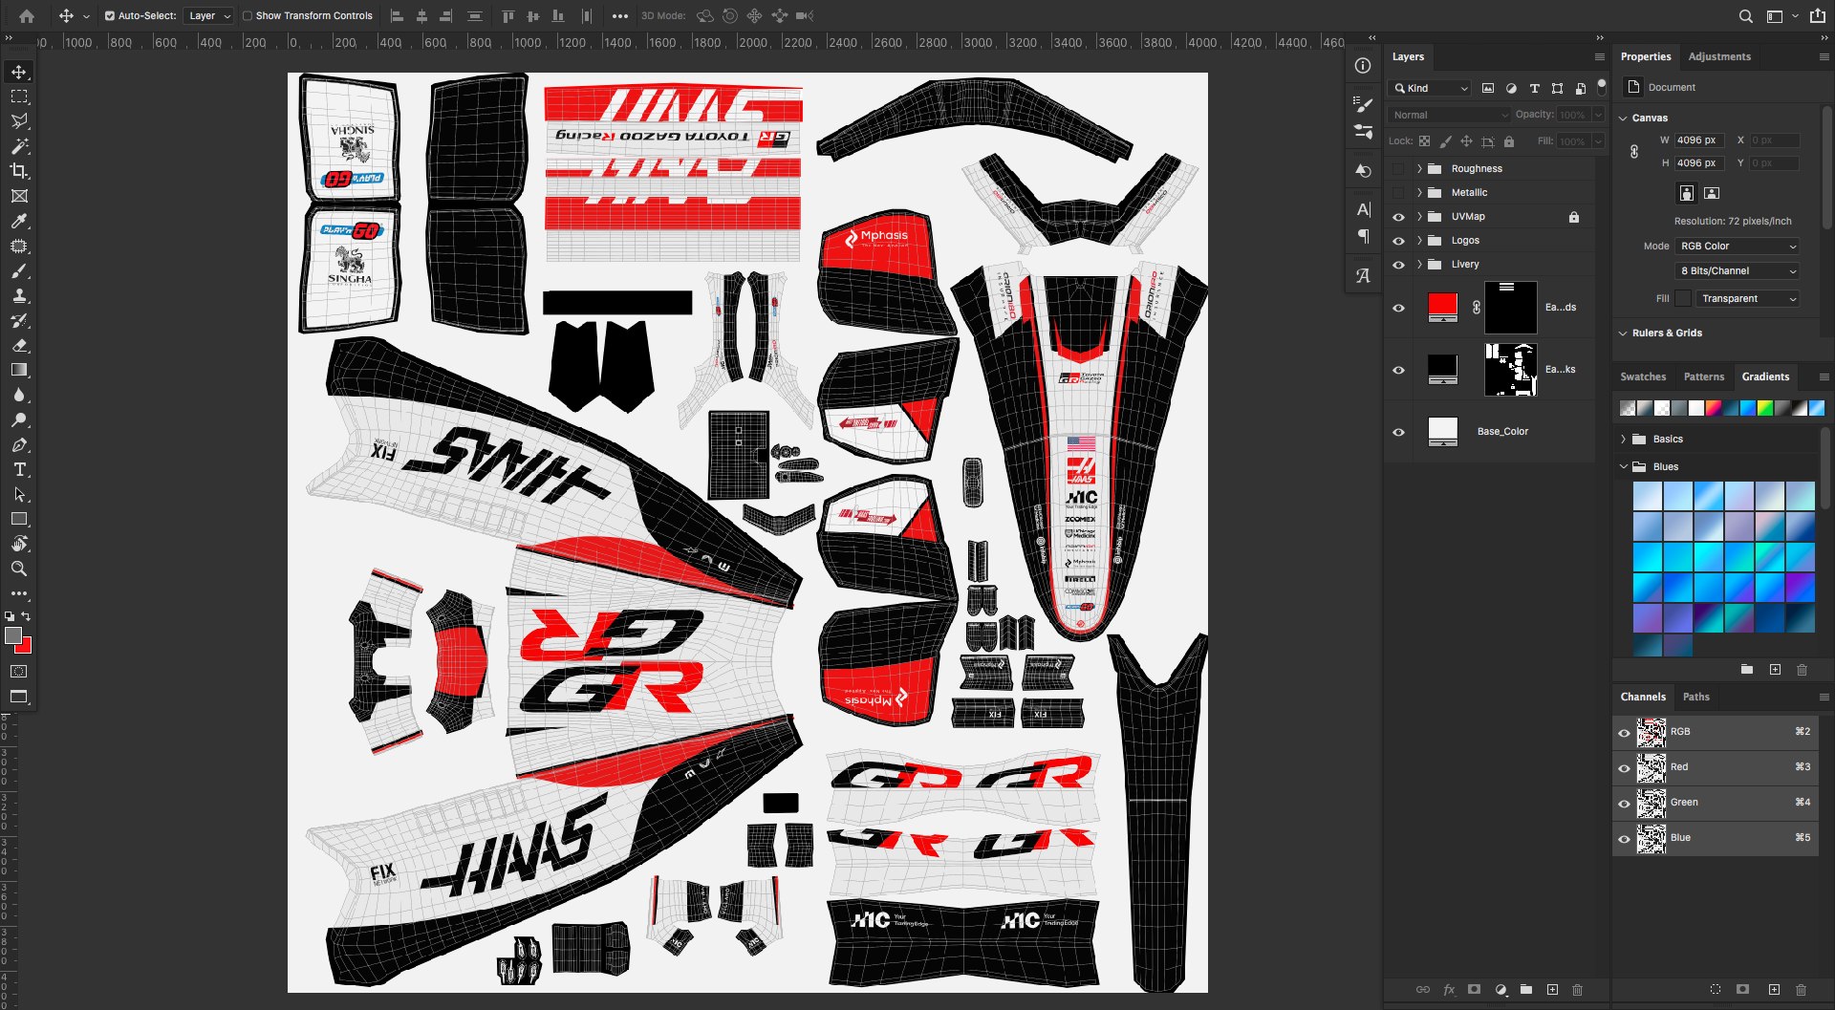Open the Mode RGB Color dropdown
This screenshot has width=1835, height=1010.
tap(1738, 247)
